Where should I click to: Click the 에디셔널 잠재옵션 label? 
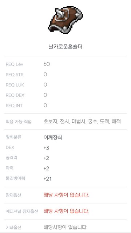(22, 211)
